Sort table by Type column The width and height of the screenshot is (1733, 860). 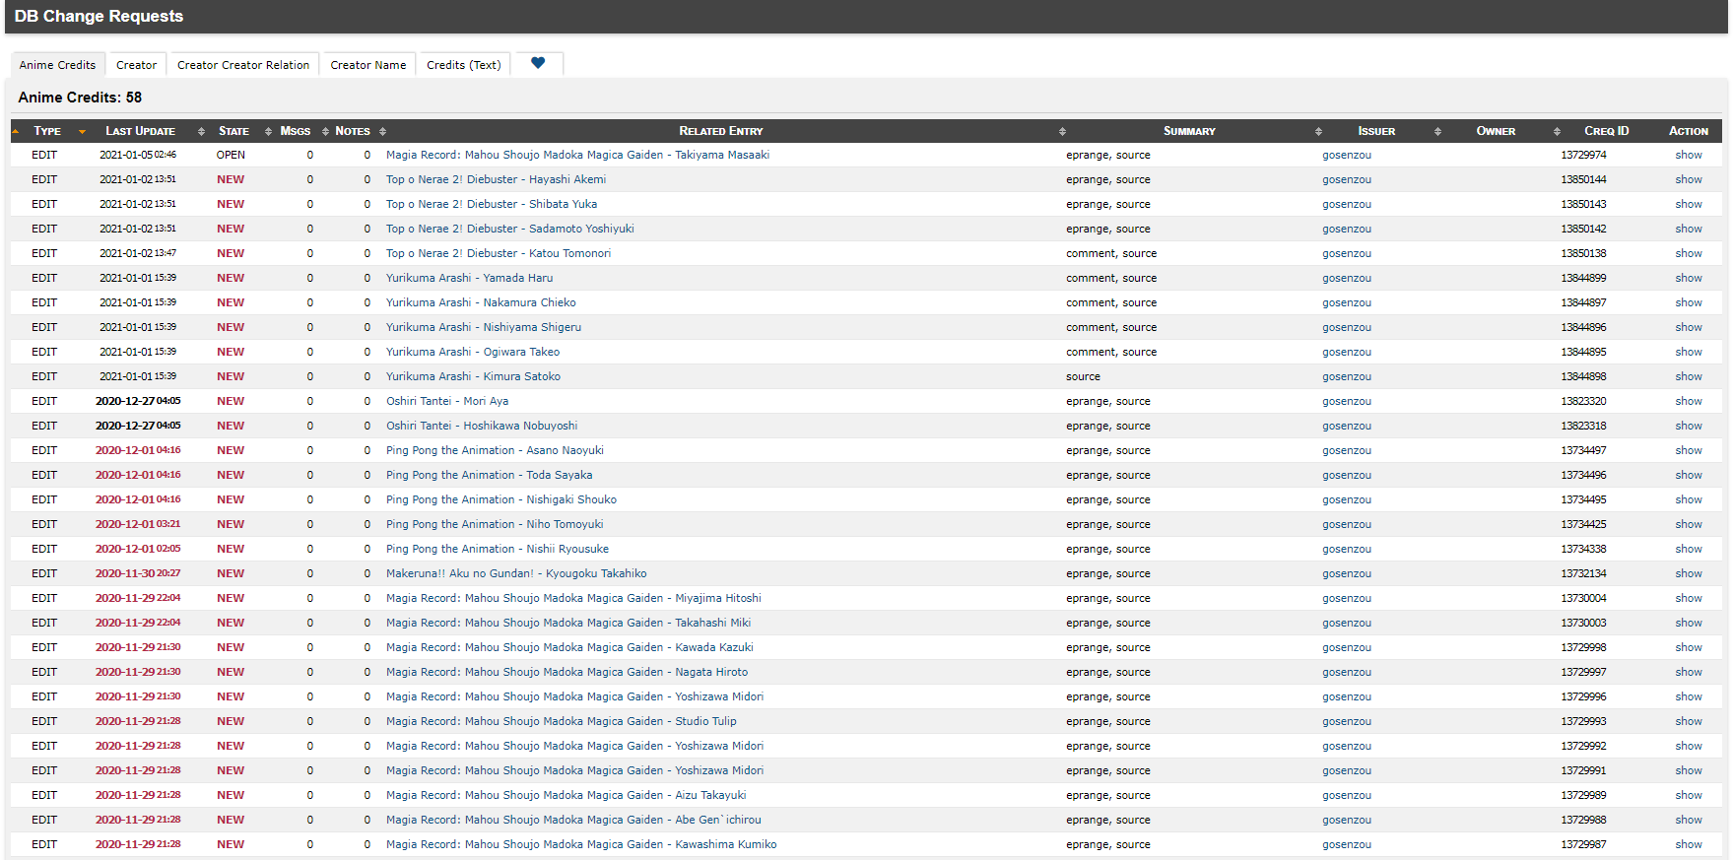click(x=47, y=131)
